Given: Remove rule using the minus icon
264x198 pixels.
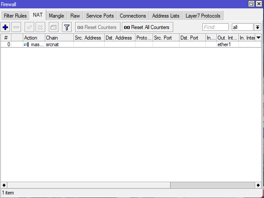Looking at the screenshot, I should 16,27.
